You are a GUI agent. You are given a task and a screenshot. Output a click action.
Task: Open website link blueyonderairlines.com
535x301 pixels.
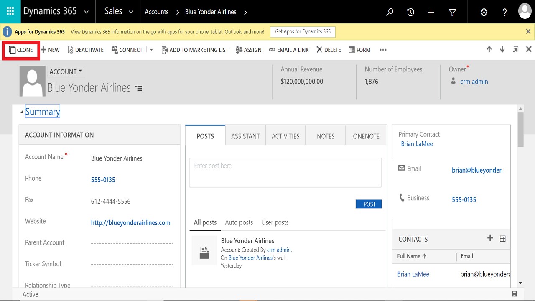[131, 223]
